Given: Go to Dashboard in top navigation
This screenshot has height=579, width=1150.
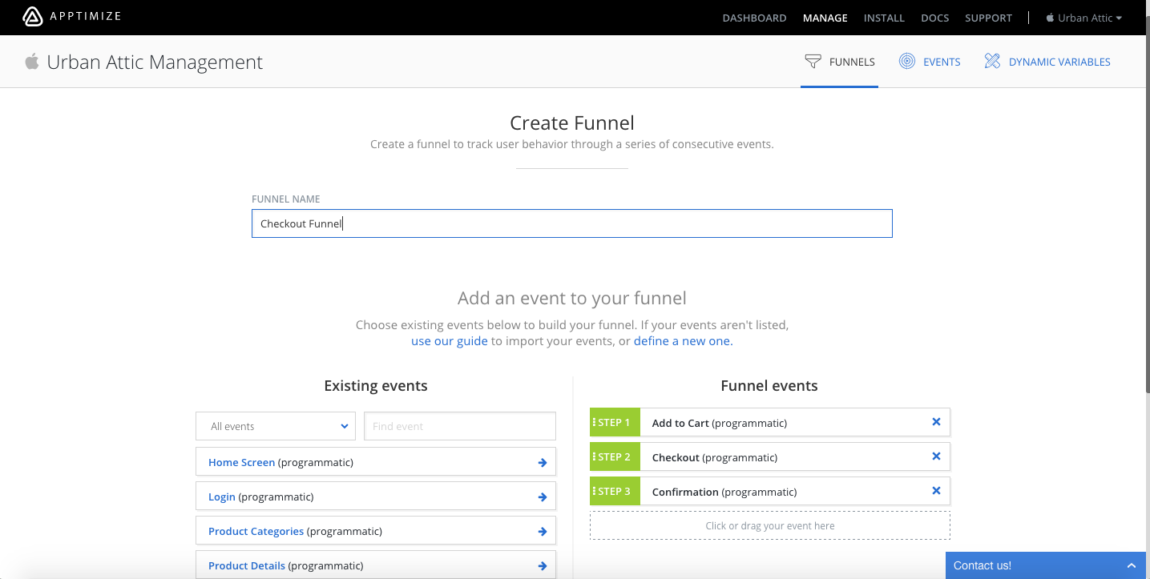Looking at the screenshot, I should pos(754,18).
